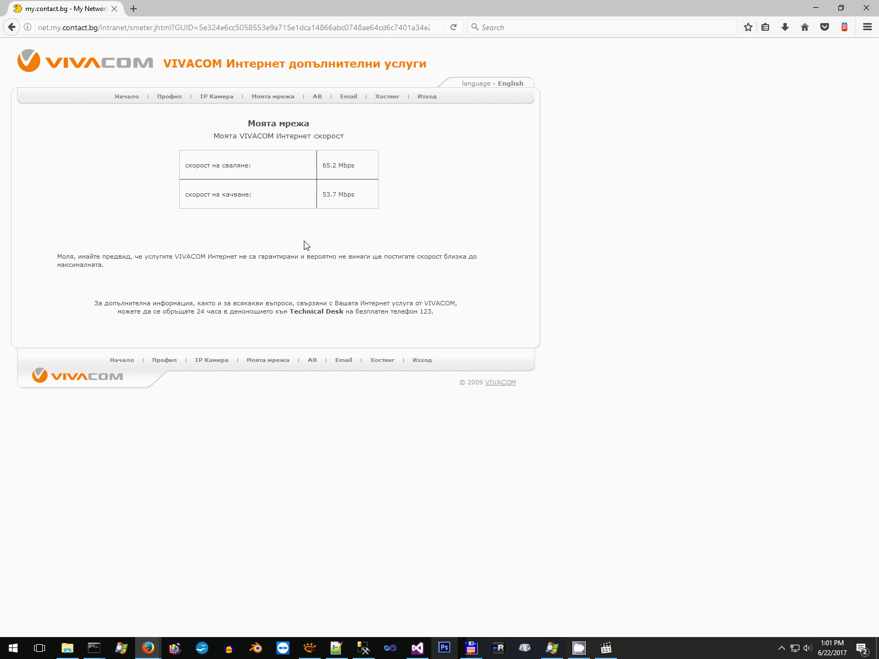Open the Windows Start menu
Viewport: 879px width, 659px height.
point(13,648)
